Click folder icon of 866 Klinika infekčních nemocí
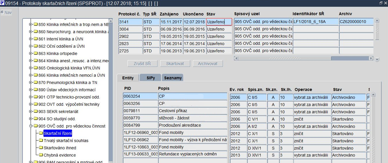388x163 pixels. 35,75
